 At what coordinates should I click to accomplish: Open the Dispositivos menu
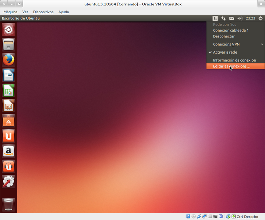pos(43,12)
